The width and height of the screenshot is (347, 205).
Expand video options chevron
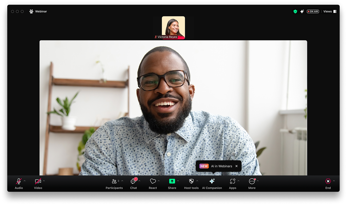click(x=44, y=181)
